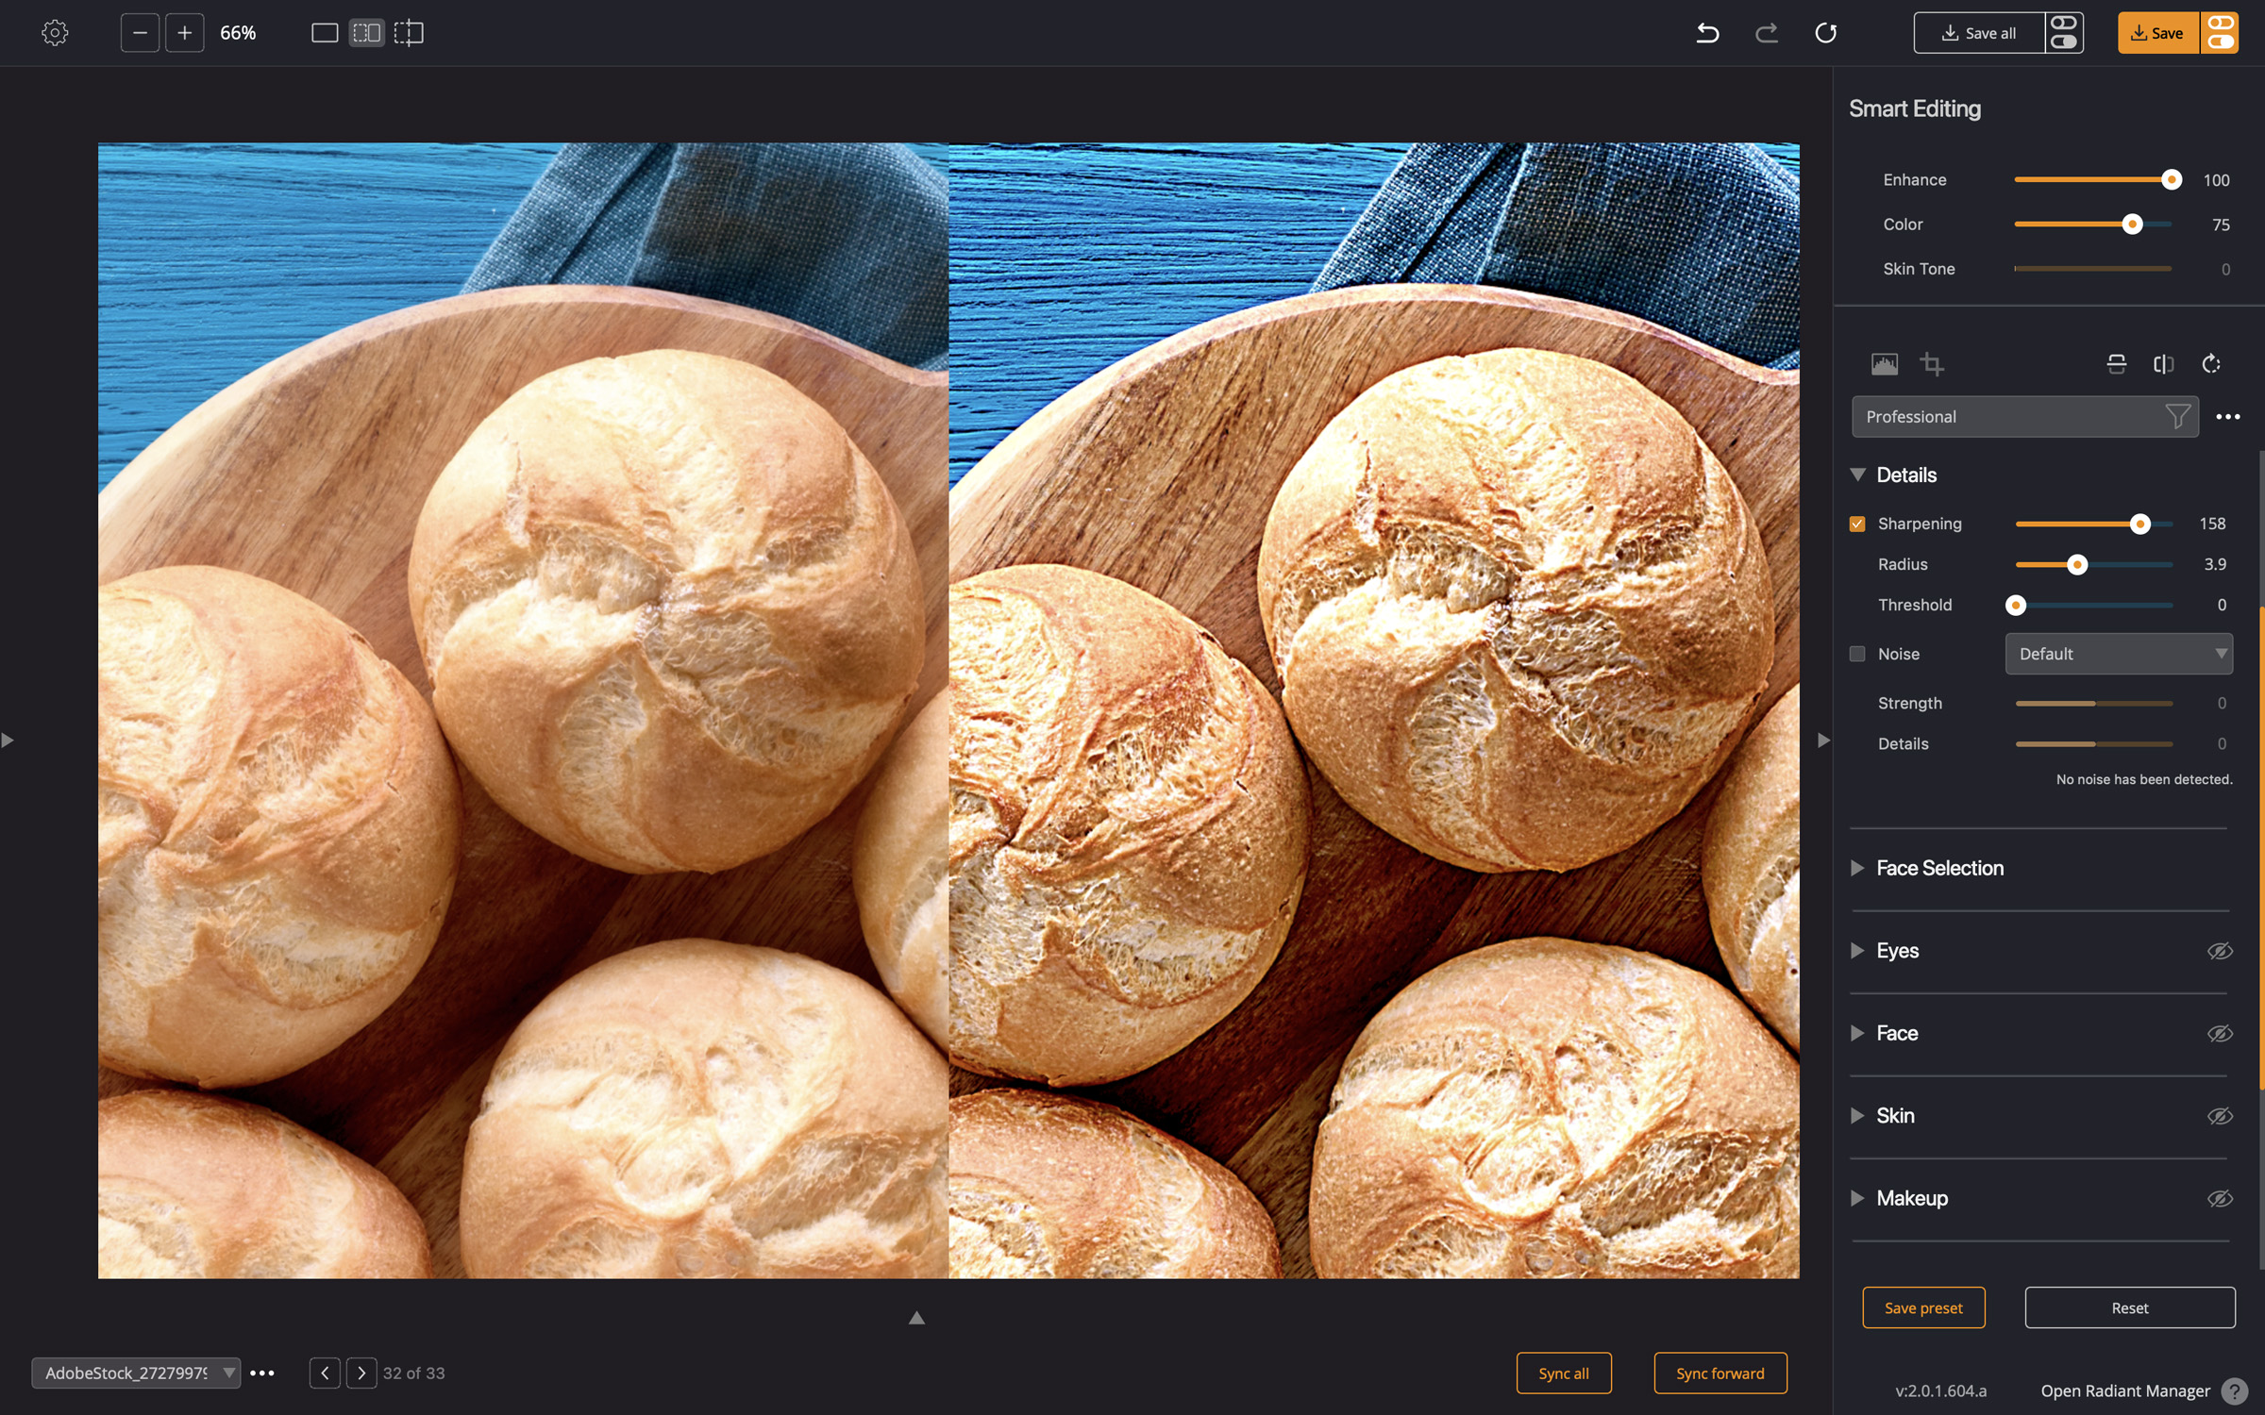This screenshot has height=1415, width=2265.
Task: Go to previous image
Action: pyautogui.click(x=325, y=1373)
